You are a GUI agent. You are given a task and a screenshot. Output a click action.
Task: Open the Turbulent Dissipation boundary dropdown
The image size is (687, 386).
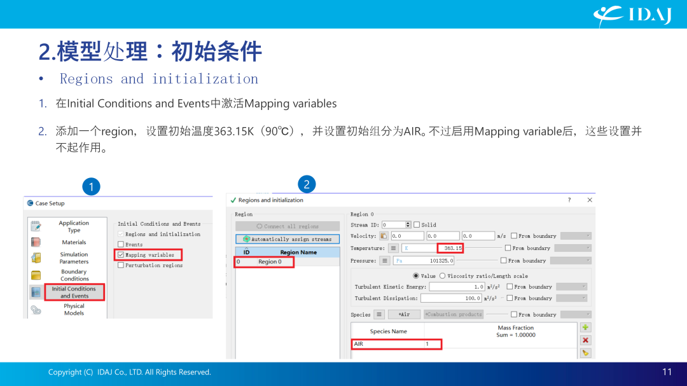(x=571, y=298)
